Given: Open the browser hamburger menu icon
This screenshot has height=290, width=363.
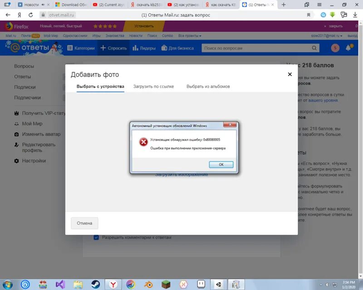Looking at the screenshot, I should pyautogui.click(x=319, y=5).
